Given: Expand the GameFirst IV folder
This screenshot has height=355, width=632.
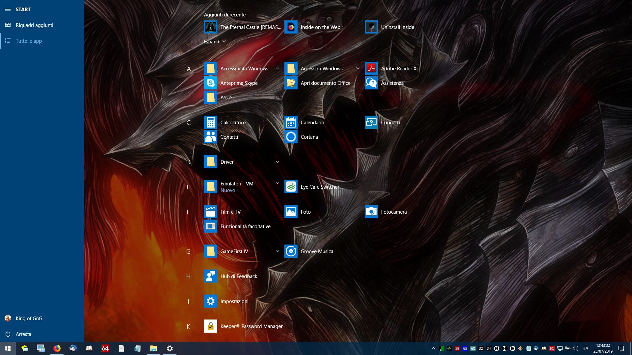Looking at the screenshot, I should coord(277,251).
